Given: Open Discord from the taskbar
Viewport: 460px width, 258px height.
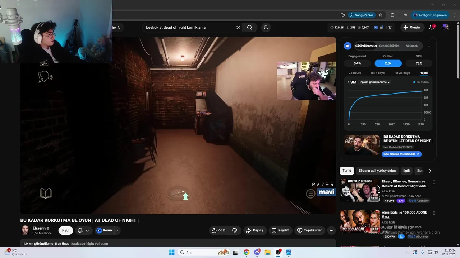Looking at the screenshot, I should [x=257, y=252].
